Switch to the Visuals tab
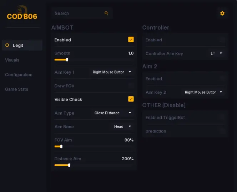Viewport: 237px width, 192px height. click(x=12, y=60)
